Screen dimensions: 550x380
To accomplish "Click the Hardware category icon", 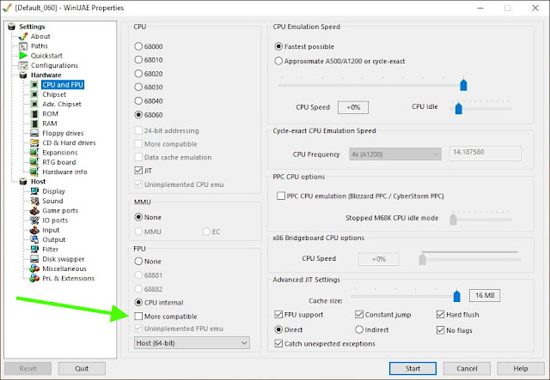I will (x=23, y=75).
